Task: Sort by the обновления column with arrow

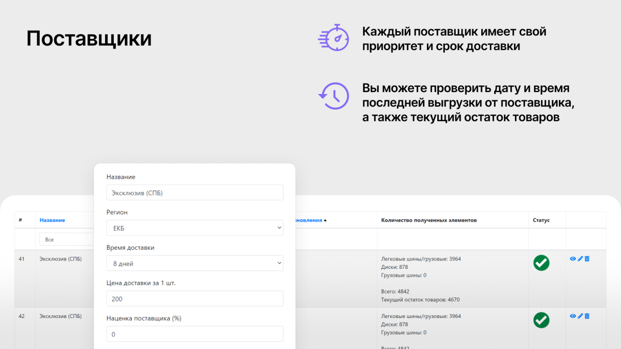Action: (310, 220)
